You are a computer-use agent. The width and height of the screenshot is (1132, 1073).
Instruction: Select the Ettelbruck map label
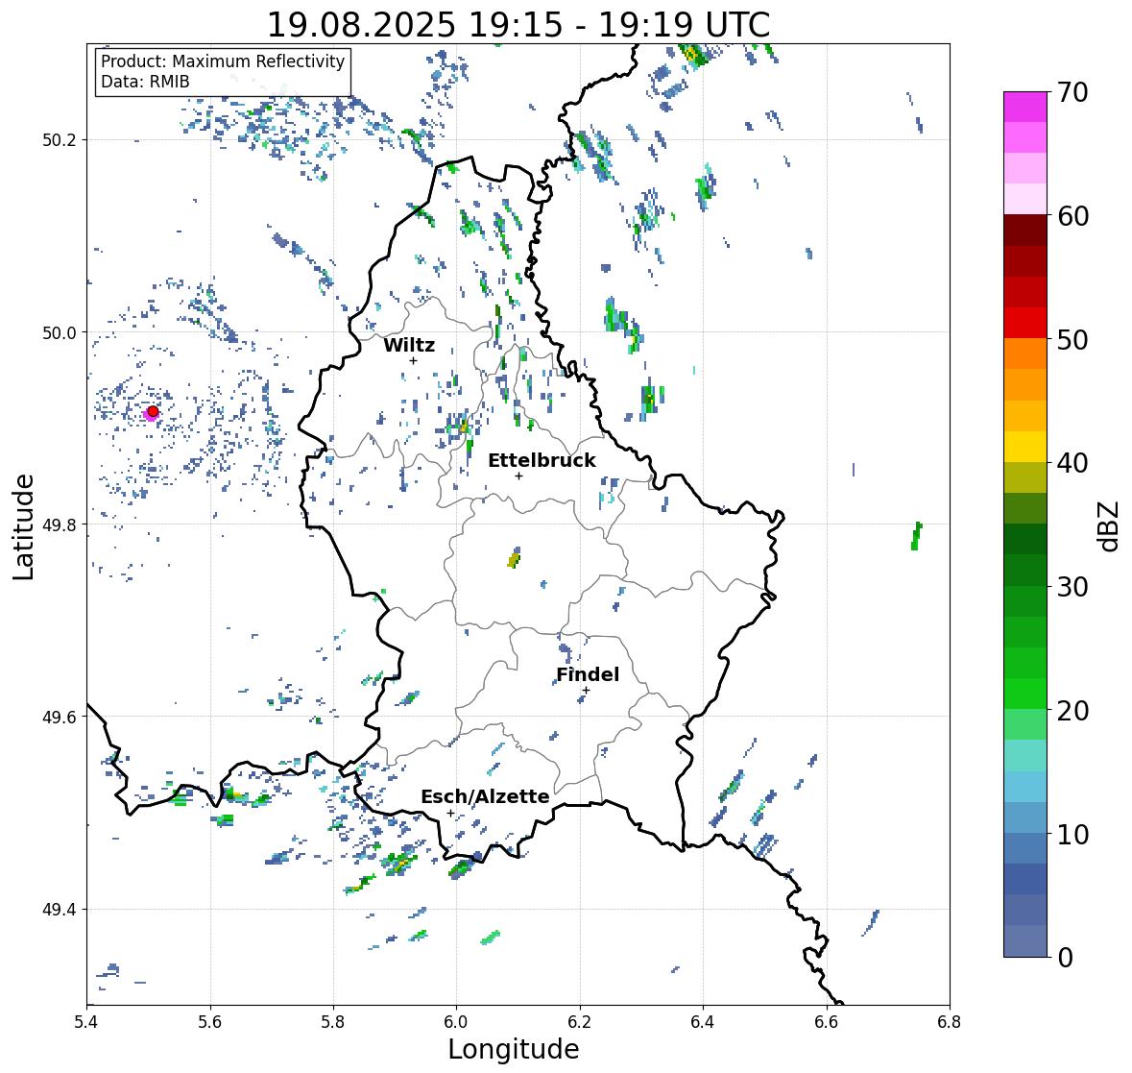[x=542, y=461]
